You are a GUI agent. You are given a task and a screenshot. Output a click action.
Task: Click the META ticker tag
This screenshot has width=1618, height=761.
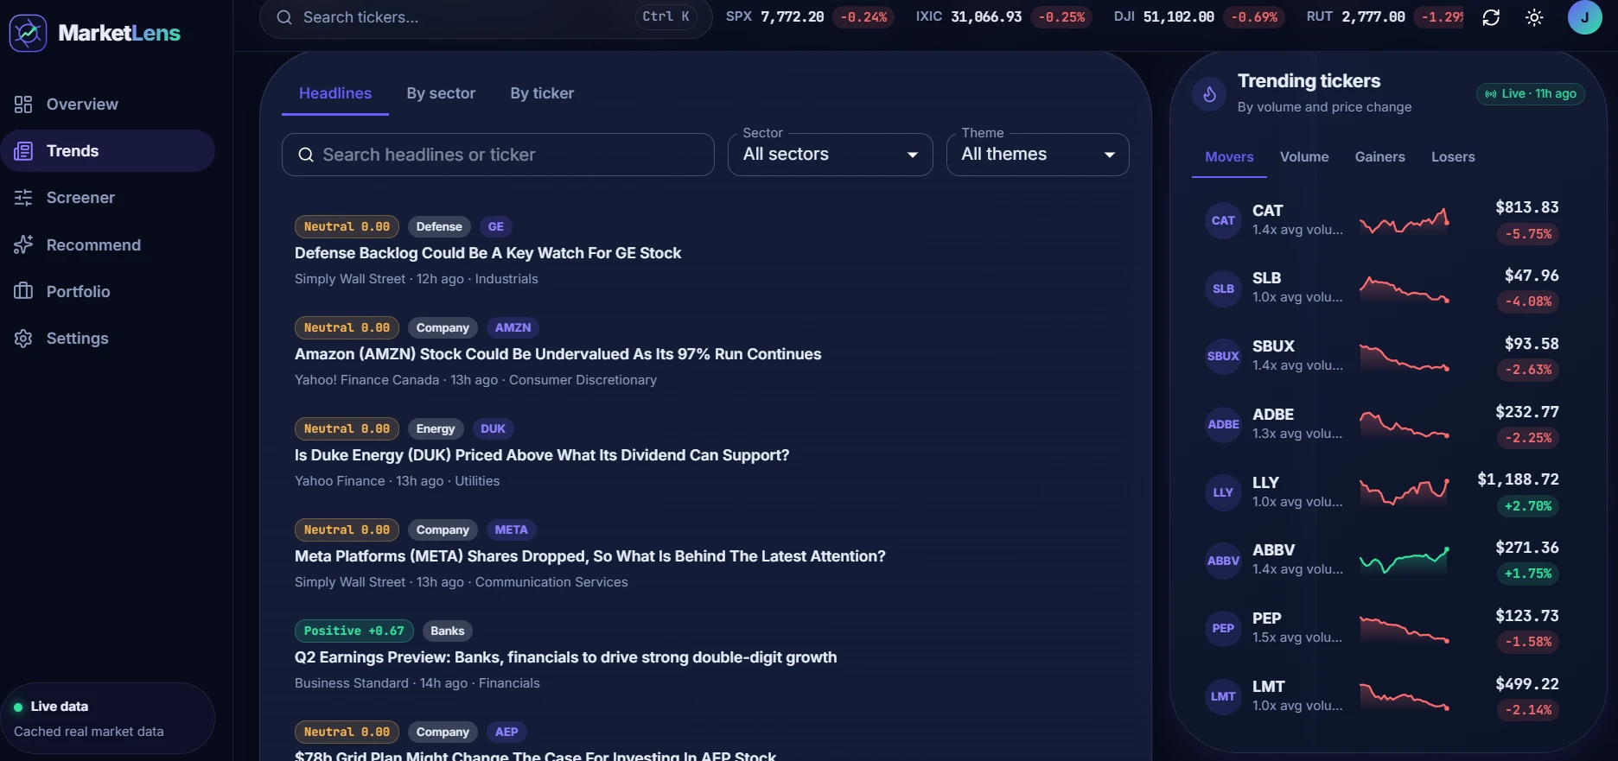[511, 530]
